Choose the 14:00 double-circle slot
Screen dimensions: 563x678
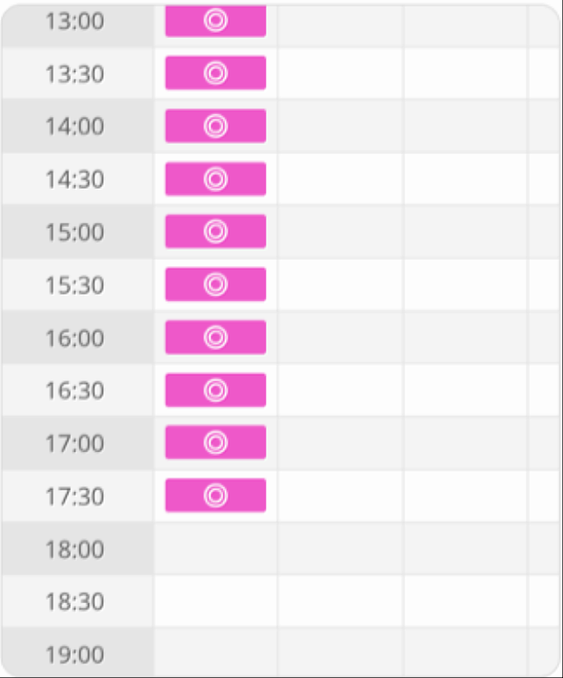[x=216, y=125]
